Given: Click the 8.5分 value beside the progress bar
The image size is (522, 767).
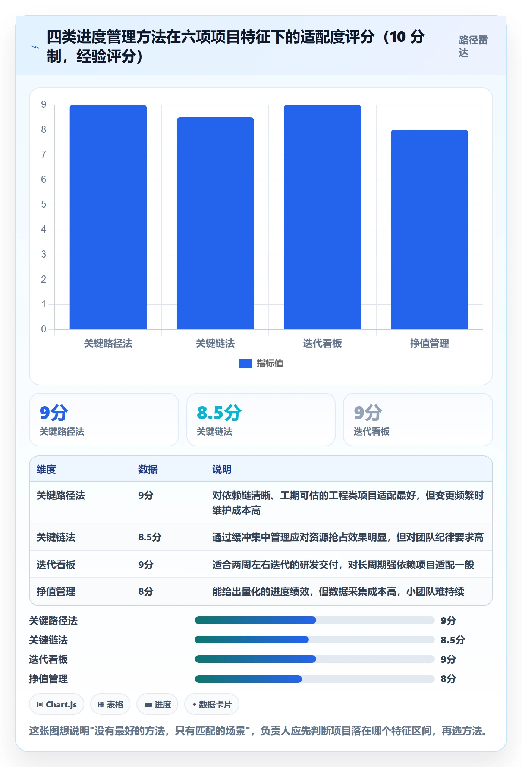Looking at the screenshot, I should tap(453, 640).
